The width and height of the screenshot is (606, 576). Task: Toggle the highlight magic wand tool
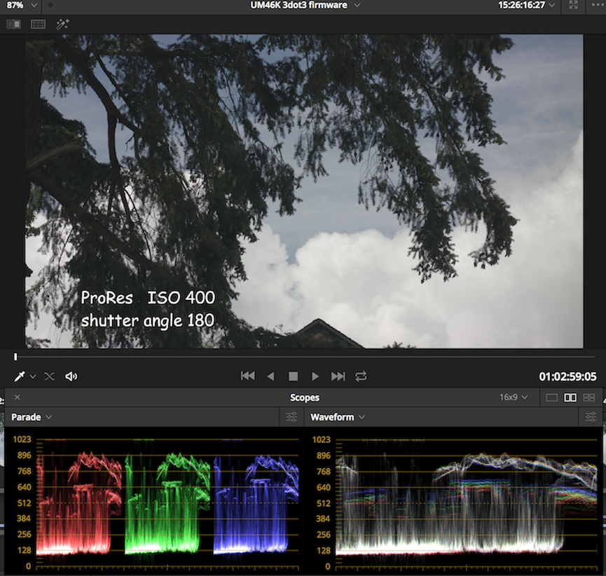click(x=62, y=25)
